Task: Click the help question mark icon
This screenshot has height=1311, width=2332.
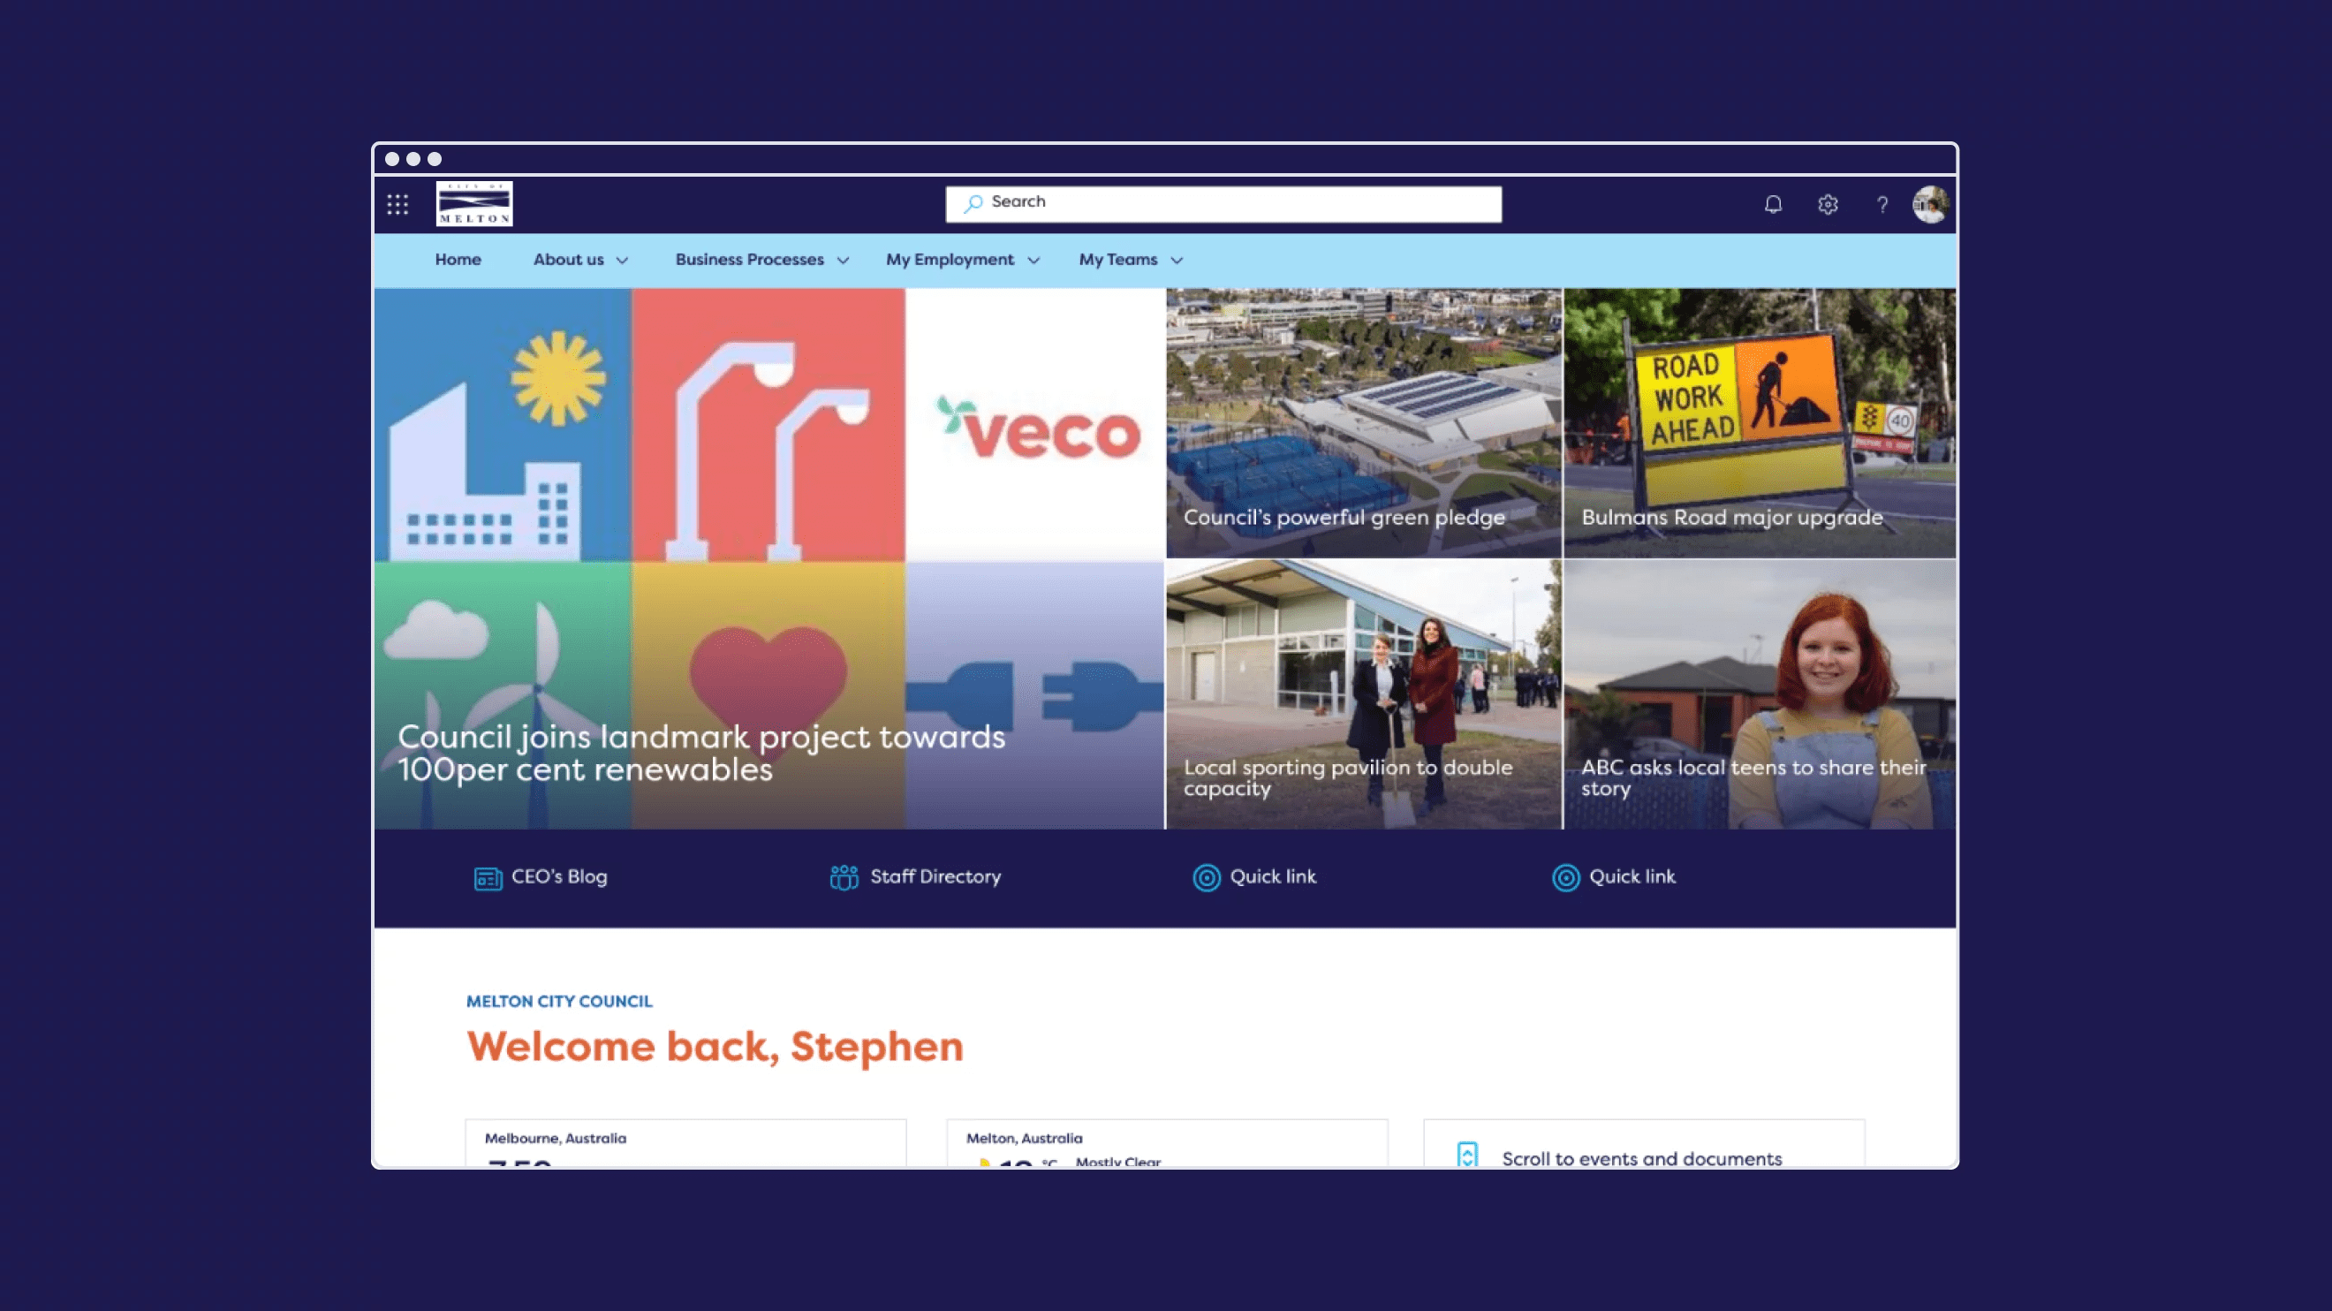Action: pyautogui.click(x=1881, y=205)
